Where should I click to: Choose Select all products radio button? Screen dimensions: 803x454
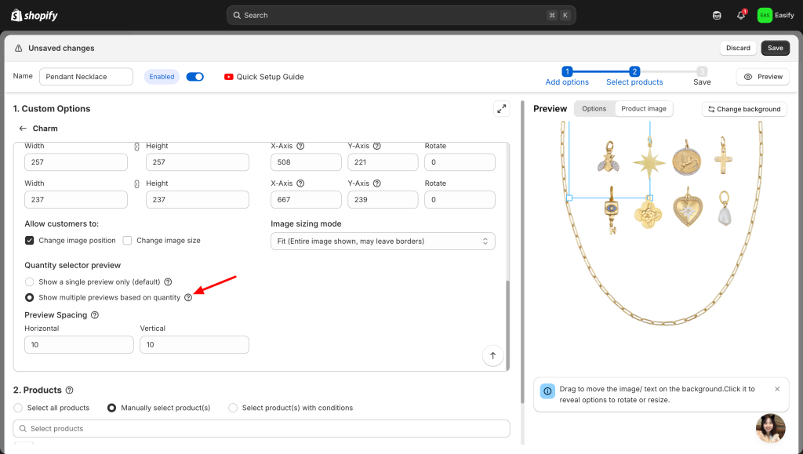click(18, 408)
